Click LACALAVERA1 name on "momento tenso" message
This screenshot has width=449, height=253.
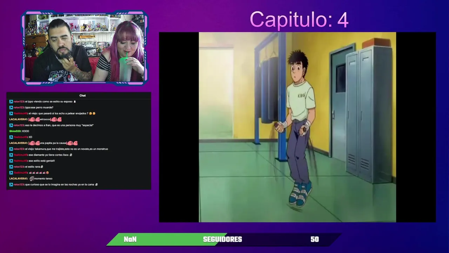(x=18, y=179)
